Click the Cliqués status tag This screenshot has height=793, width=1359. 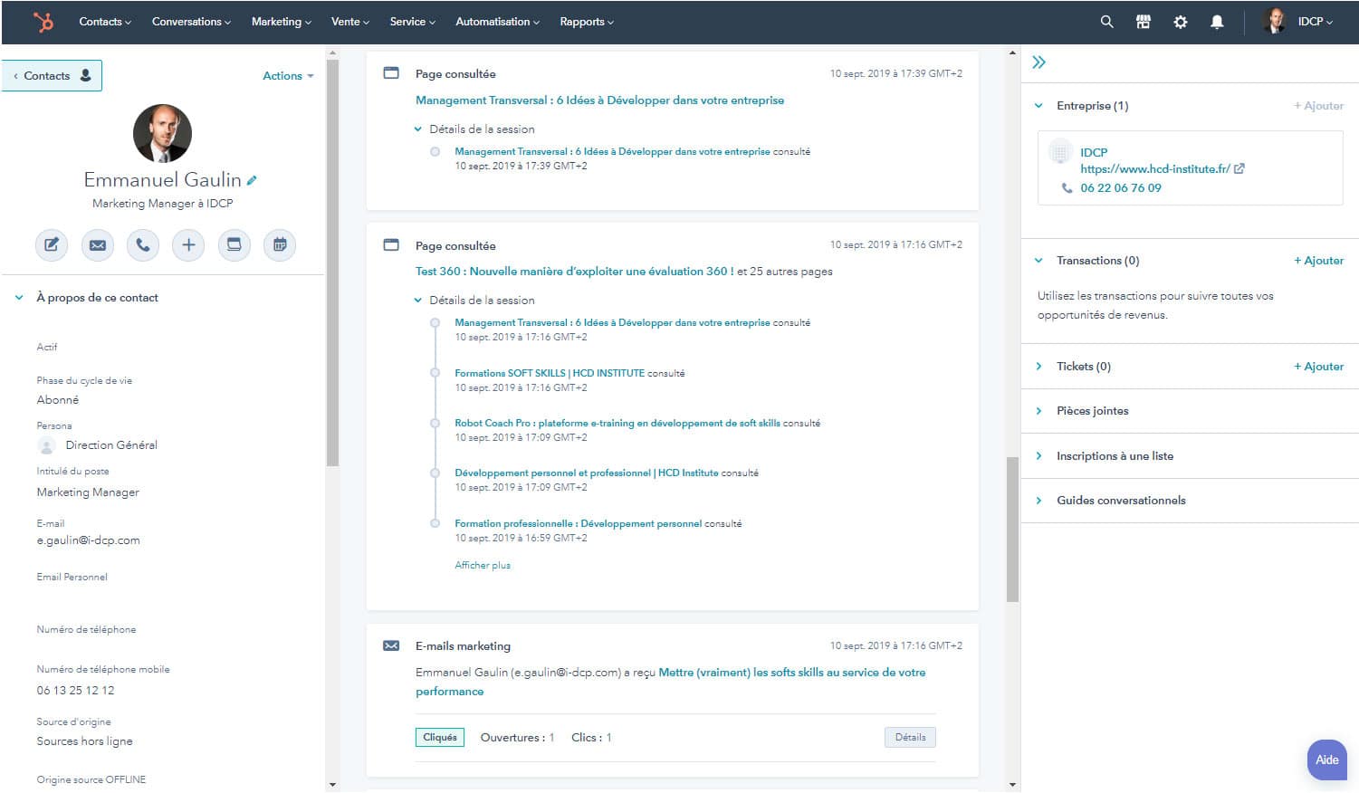tap(440, 738)
